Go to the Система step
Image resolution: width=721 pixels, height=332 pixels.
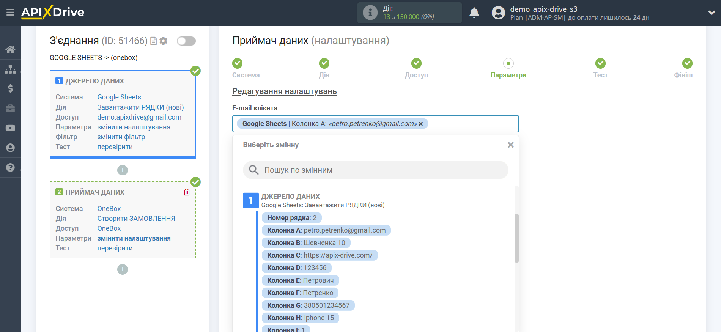[x=238, y=63]
